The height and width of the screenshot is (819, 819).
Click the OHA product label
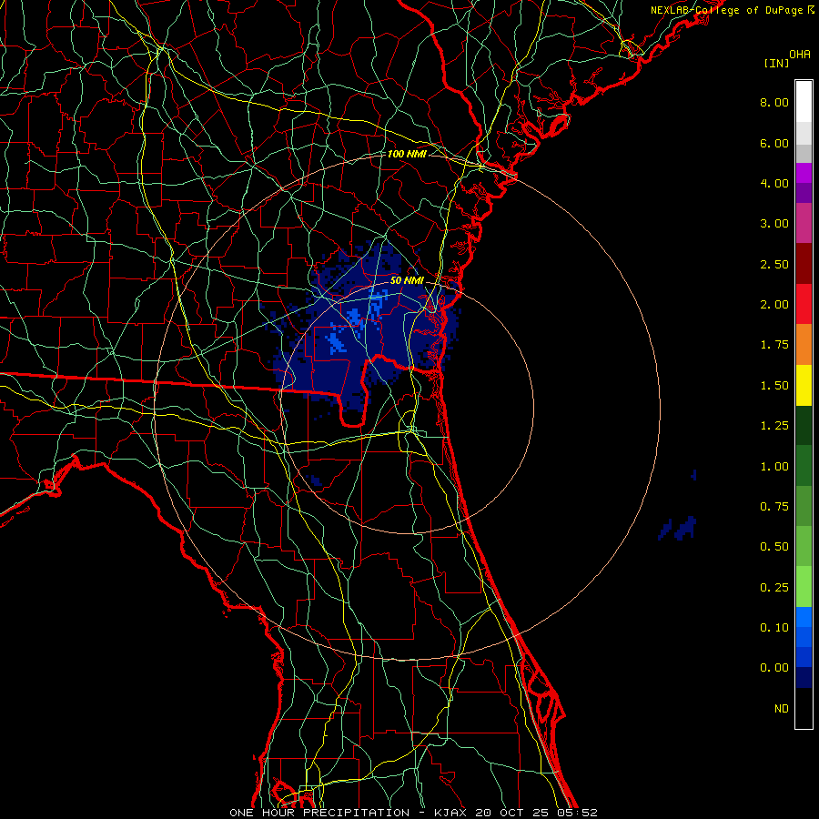point(800,54)
